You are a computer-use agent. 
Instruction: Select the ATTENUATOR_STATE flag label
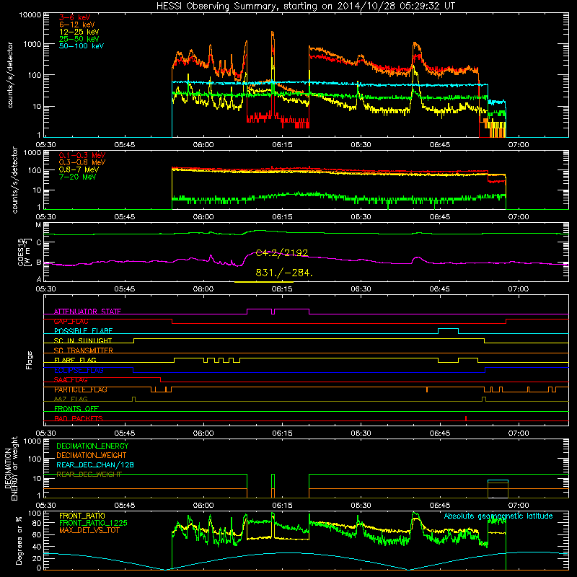click(87, 312)
